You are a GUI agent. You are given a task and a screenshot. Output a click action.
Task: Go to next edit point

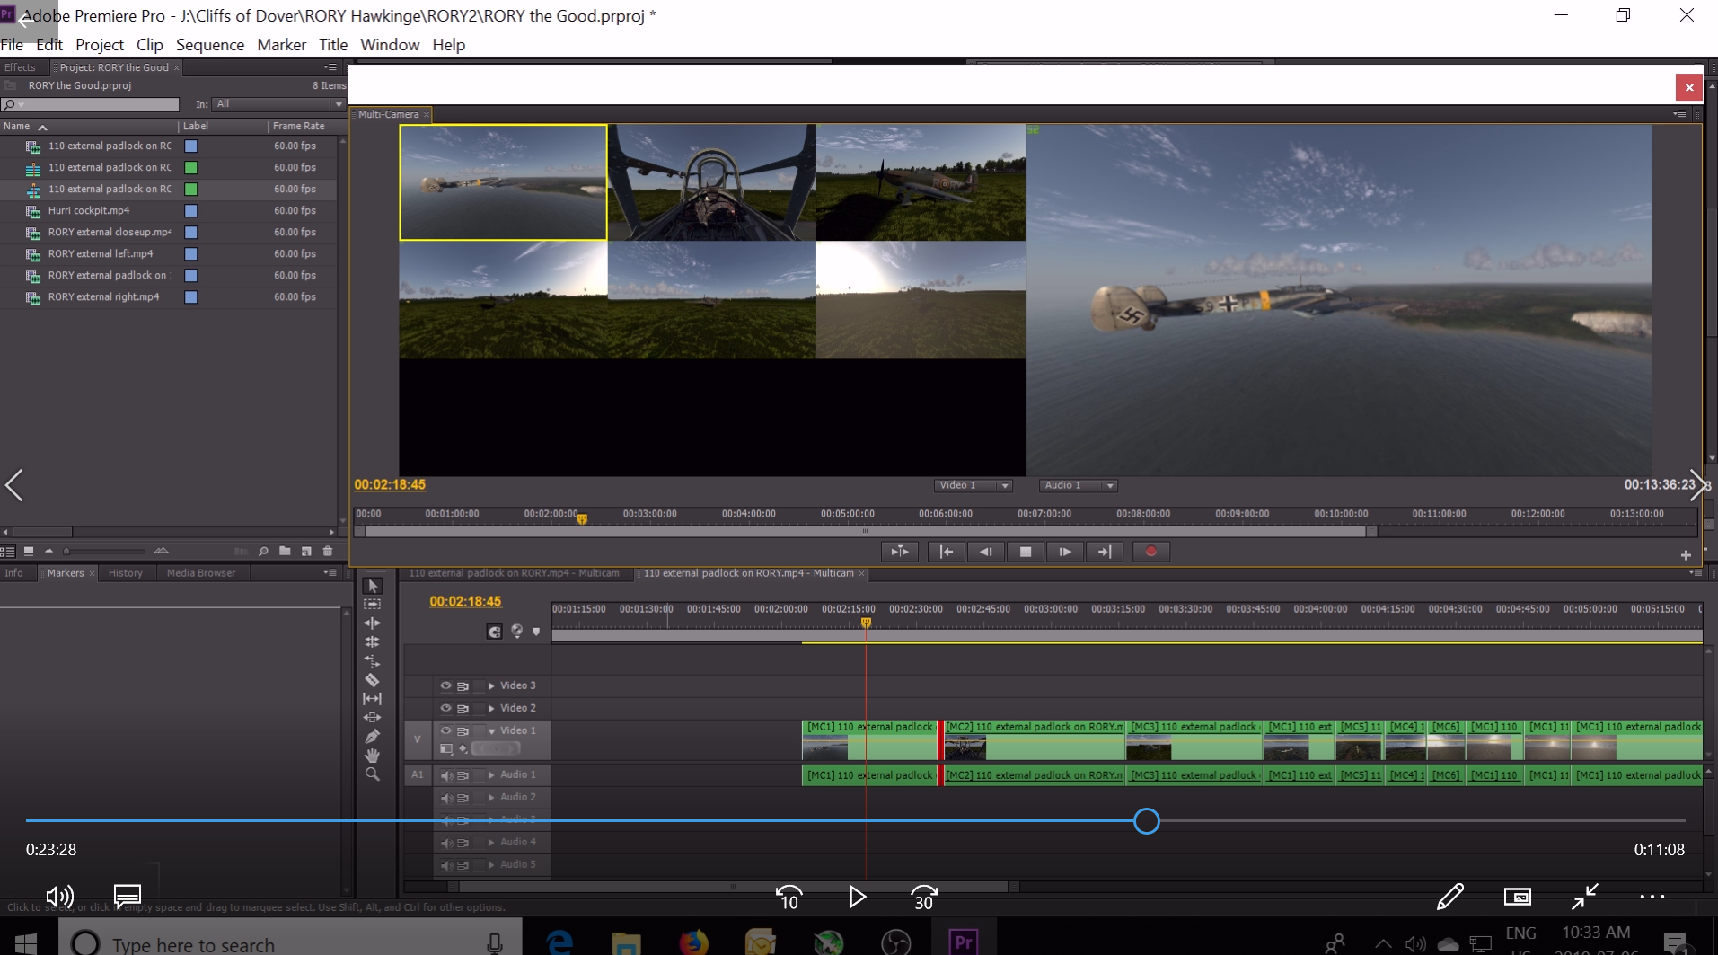[x=1105, y=552]
